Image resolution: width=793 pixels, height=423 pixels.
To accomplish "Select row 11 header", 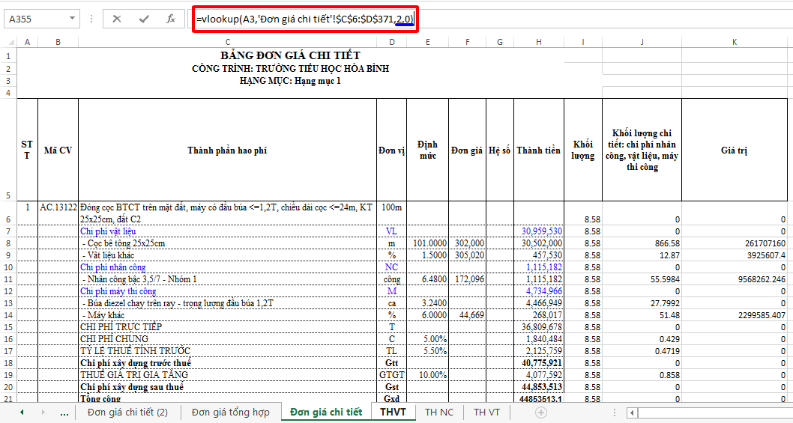I will pyautogui.click(x=8, y=279).
